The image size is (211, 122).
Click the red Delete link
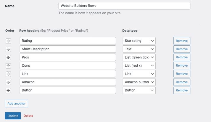[x=28, y=116]
